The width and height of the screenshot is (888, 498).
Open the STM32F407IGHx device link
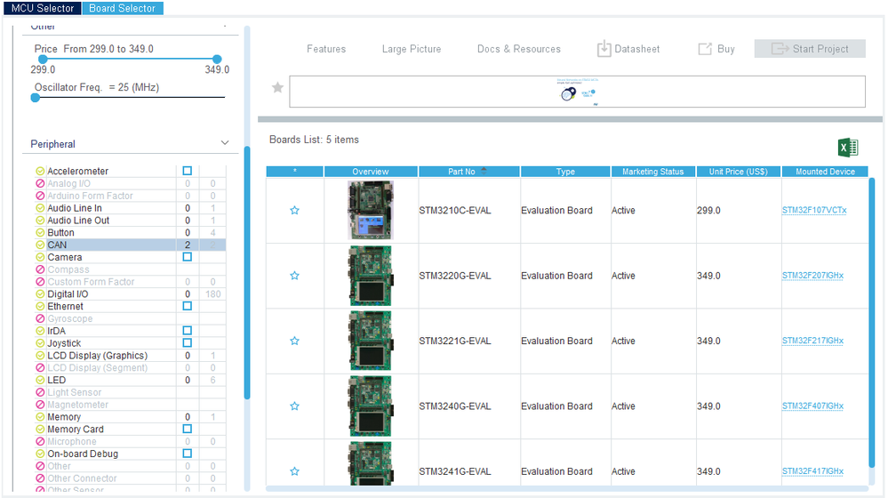point(812,406)
